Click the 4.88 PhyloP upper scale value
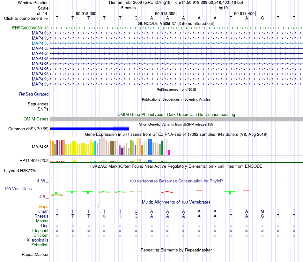The image size is (303, 262). pyautogui.click(x=41, y=181)
